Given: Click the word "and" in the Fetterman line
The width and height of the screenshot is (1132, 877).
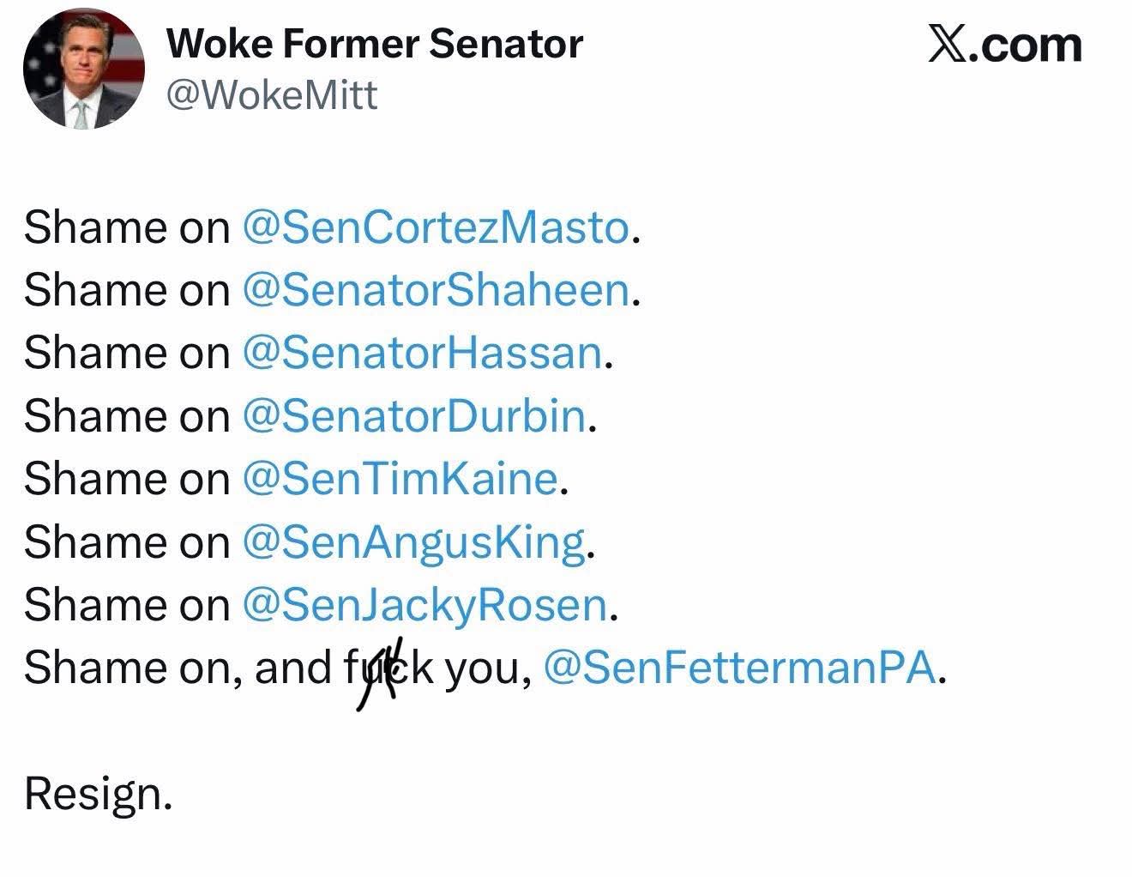Looking at the screenshot, I should 293,668.
